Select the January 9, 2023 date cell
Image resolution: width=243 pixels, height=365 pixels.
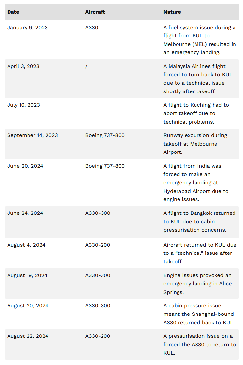click(x=28, y=28)
